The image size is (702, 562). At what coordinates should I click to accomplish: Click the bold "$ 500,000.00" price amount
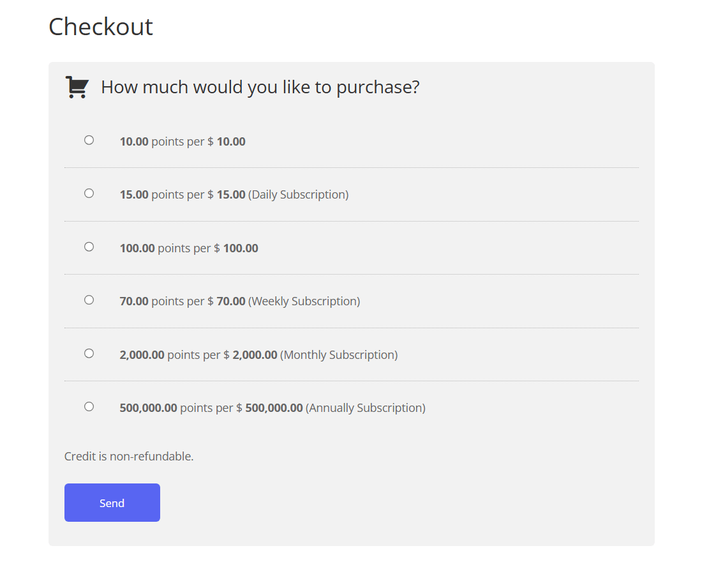273,408
